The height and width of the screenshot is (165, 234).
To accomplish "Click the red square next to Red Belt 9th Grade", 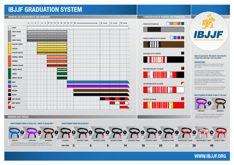I will coord(183,99).
